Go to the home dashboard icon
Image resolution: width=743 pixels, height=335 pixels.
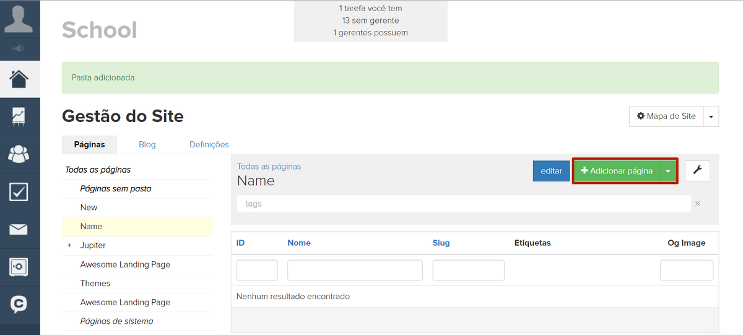pos(19,79)
